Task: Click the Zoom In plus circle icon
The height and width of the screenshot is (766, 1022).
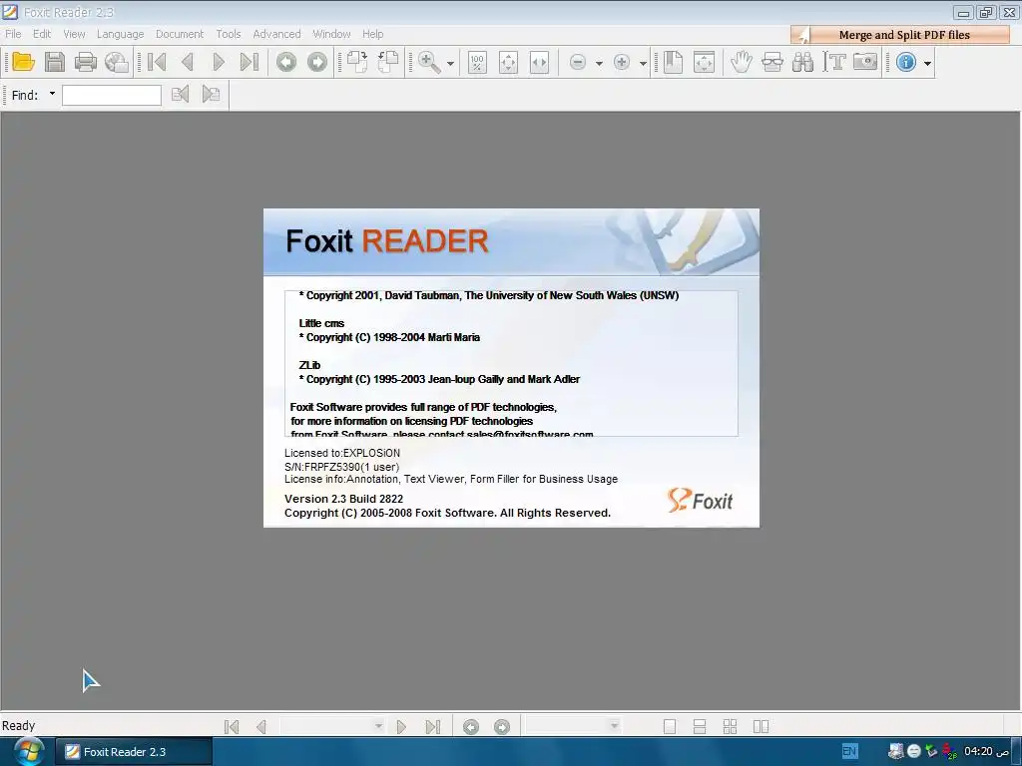Action: [x=622, y=62]
